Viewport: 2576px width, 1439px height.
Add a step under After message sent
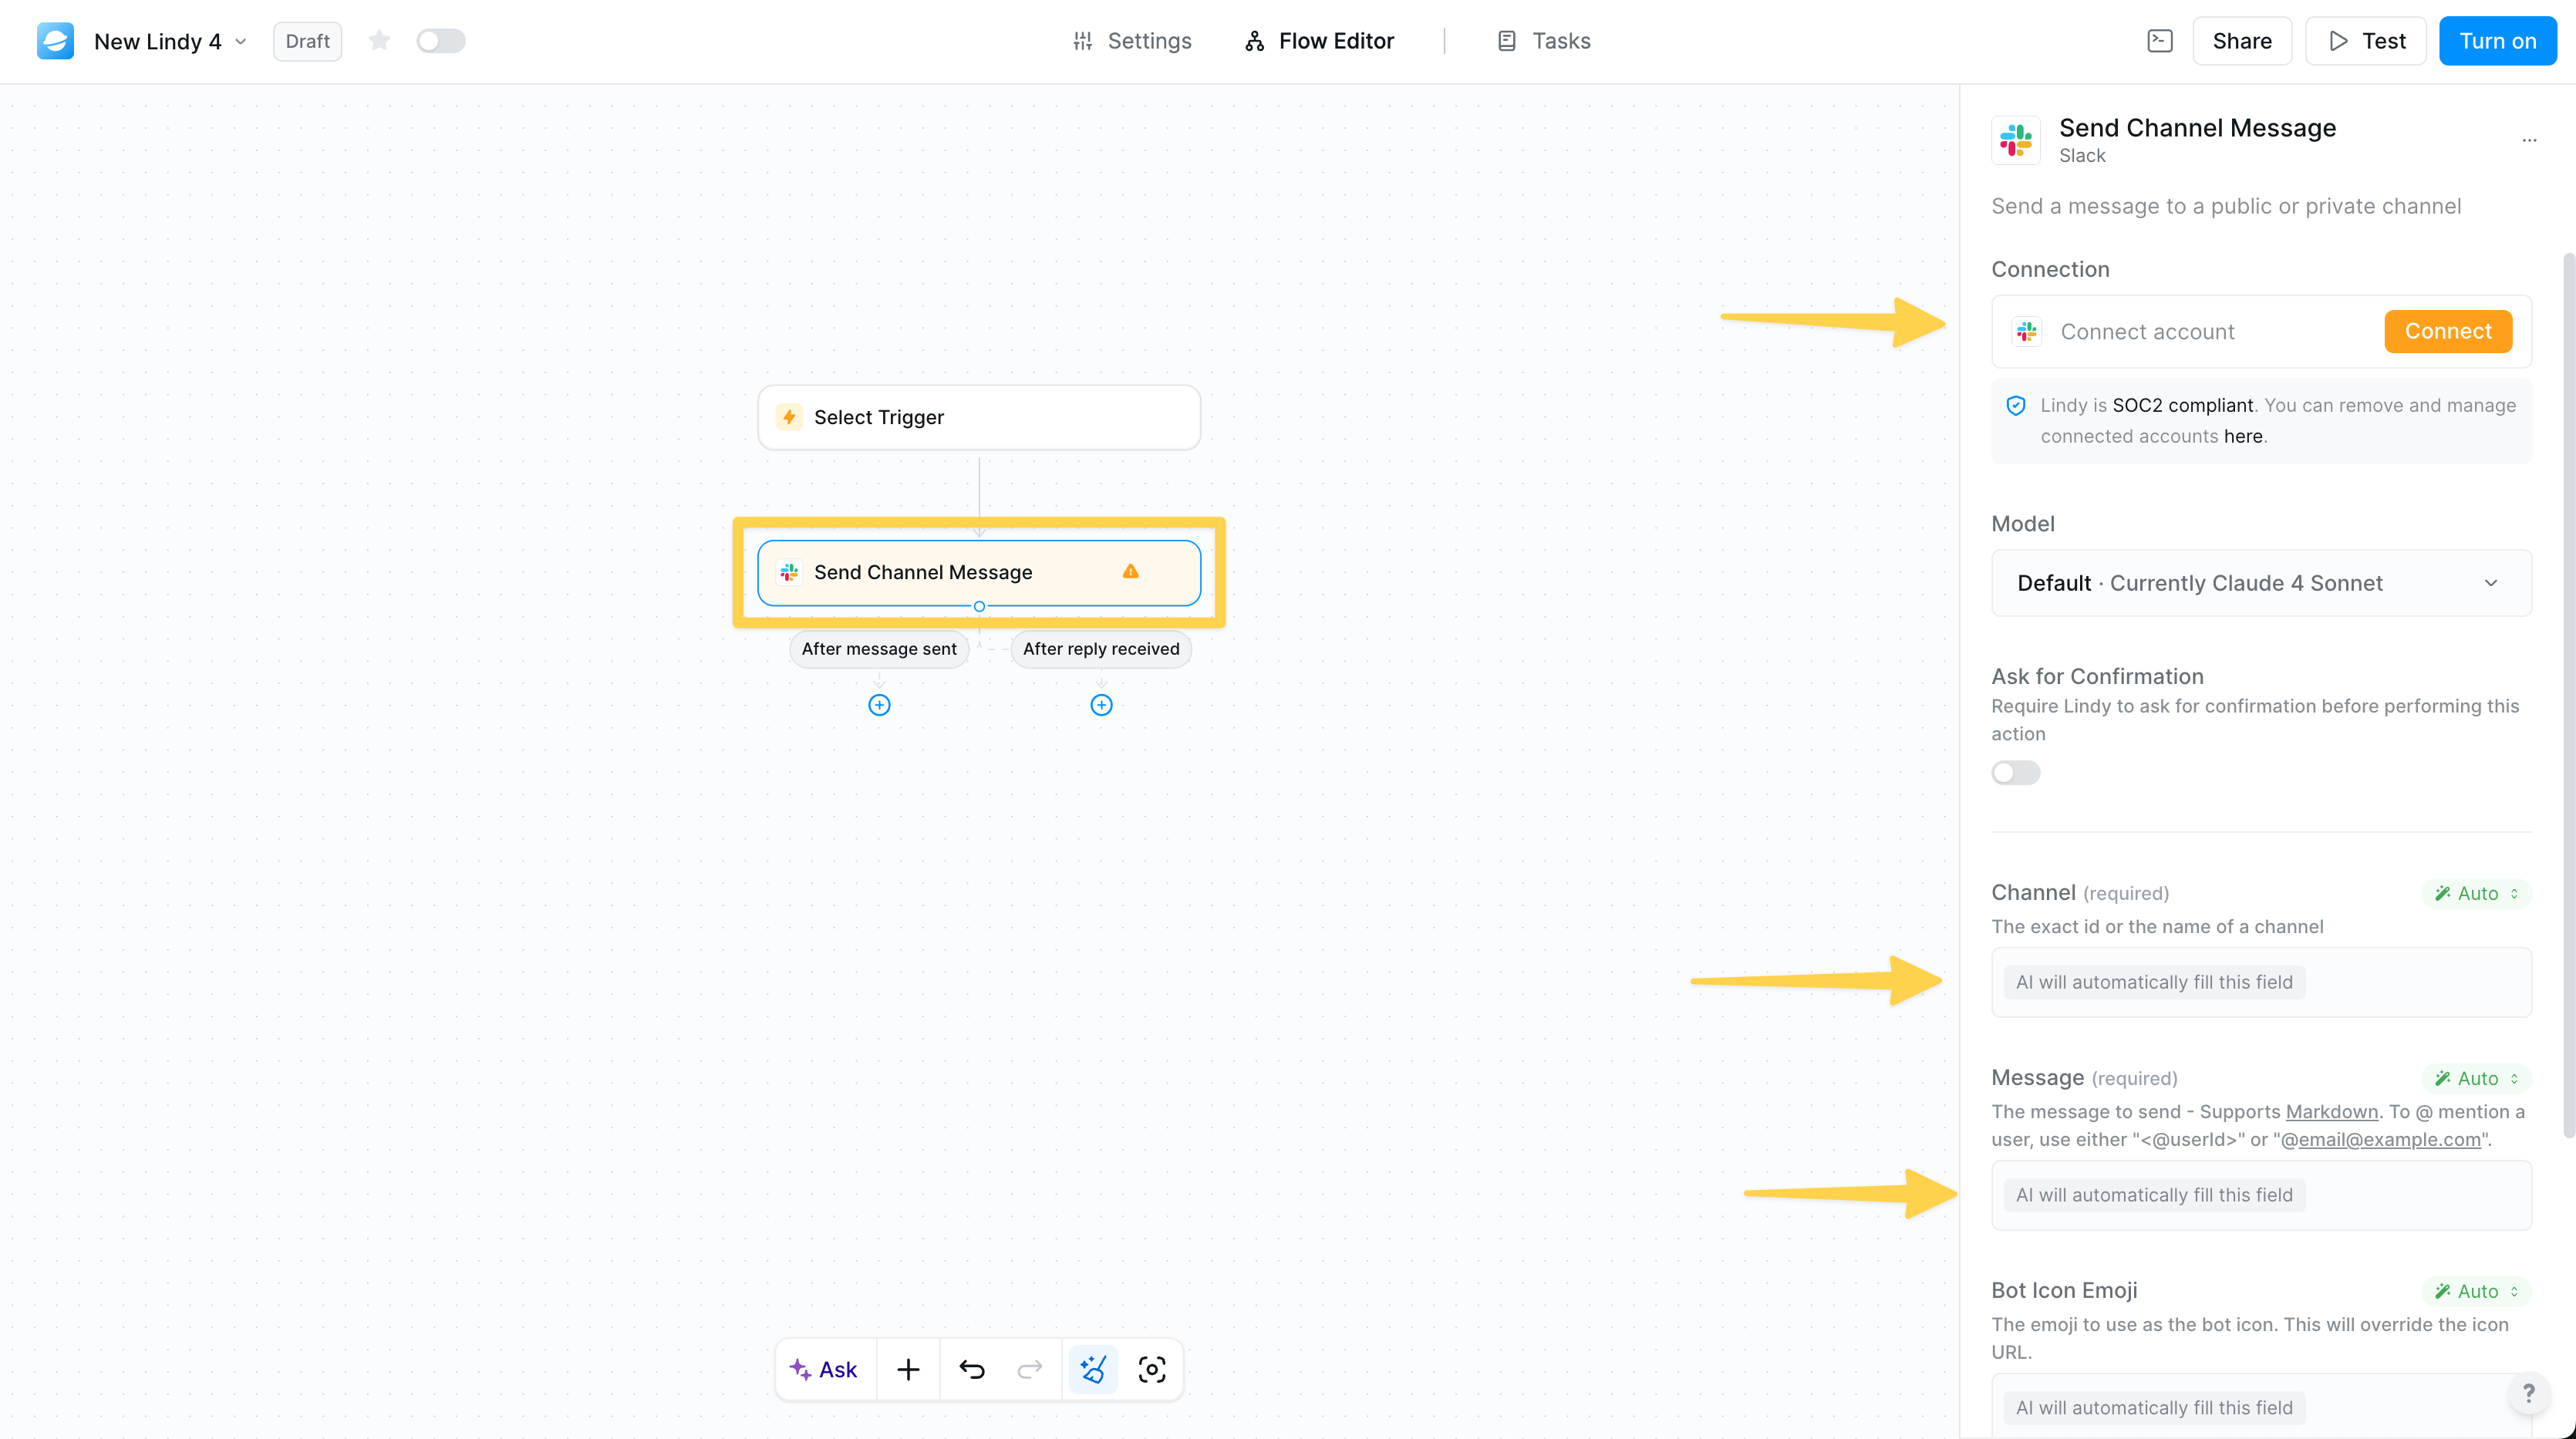point(879,705)
